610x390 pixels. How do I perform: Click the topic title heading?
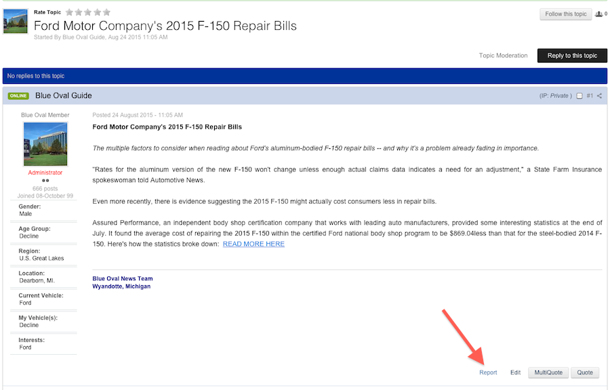point(165,26)
